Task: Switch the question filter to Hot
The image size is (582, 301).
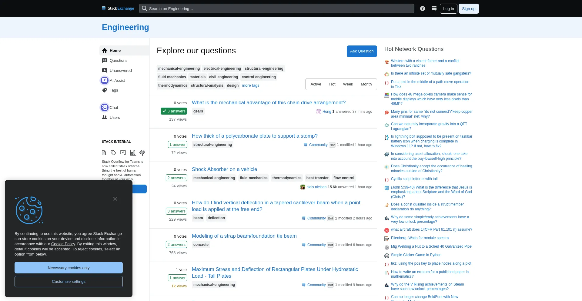Action: [x=332, y=84]
